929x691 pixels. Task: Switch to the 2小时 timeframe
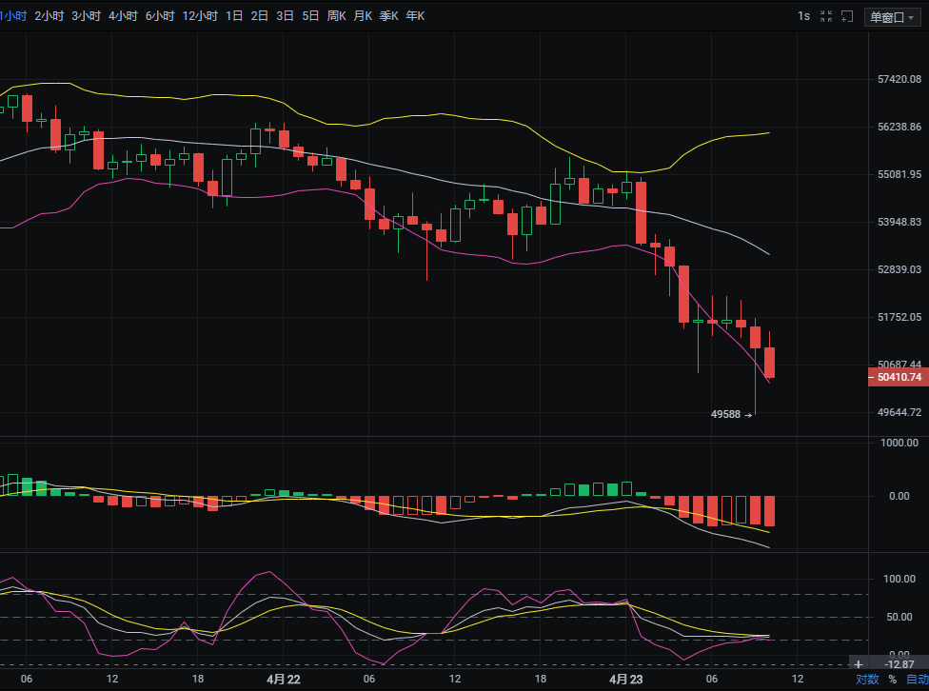49,16
